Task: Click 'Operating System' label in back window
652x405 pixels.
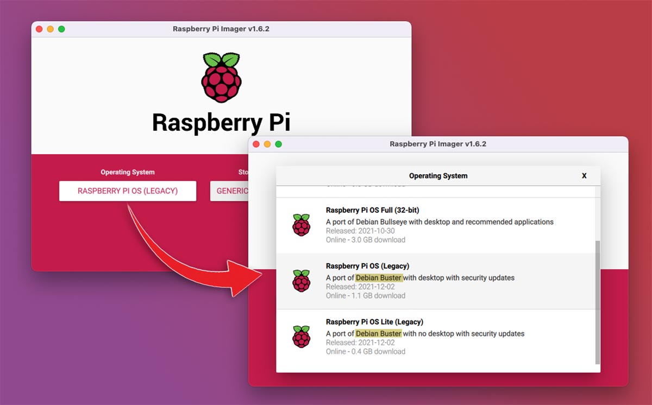Action: pos(128,172)
